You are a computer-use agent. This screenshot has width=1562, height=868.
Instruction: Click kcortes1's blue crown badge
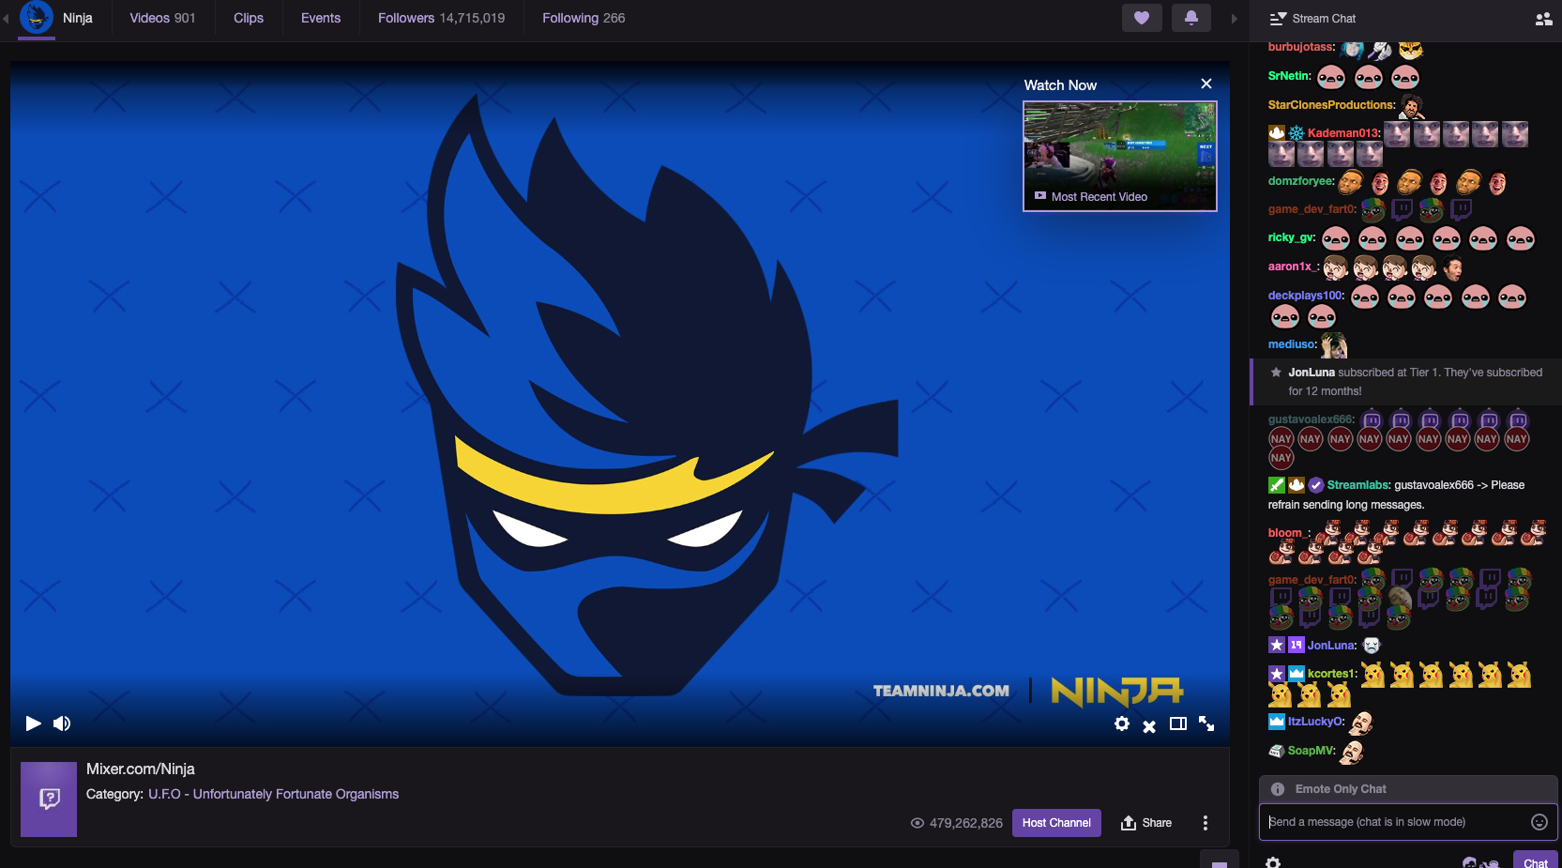click(1297, 674)
